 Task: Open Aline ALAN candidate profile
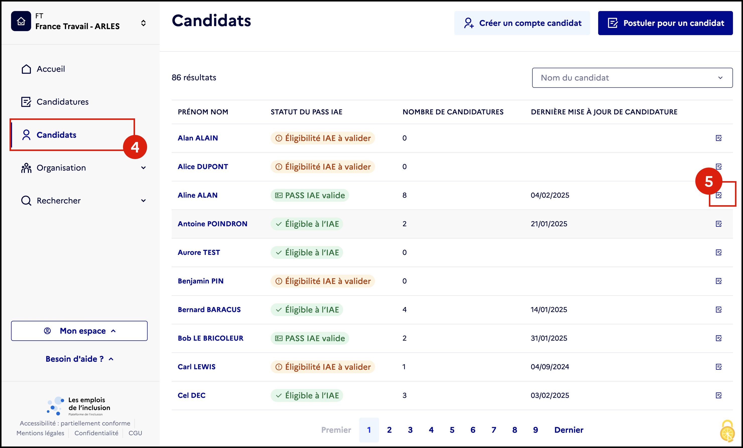198,195
